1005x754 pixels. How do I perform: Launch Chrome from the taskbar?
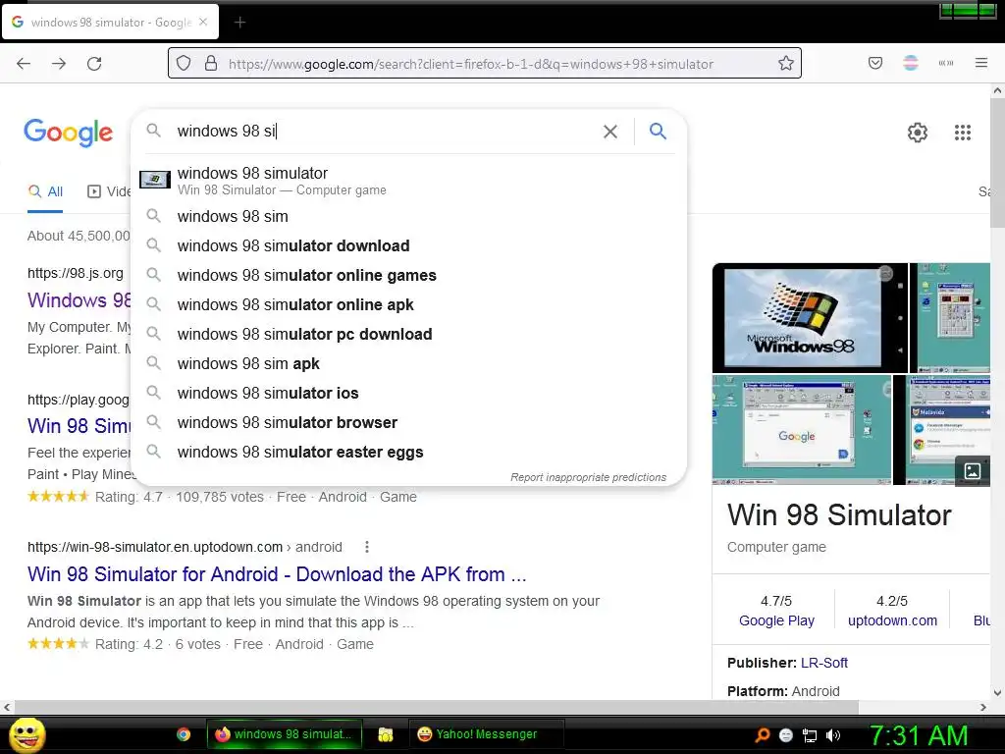(x=184, y=734)
